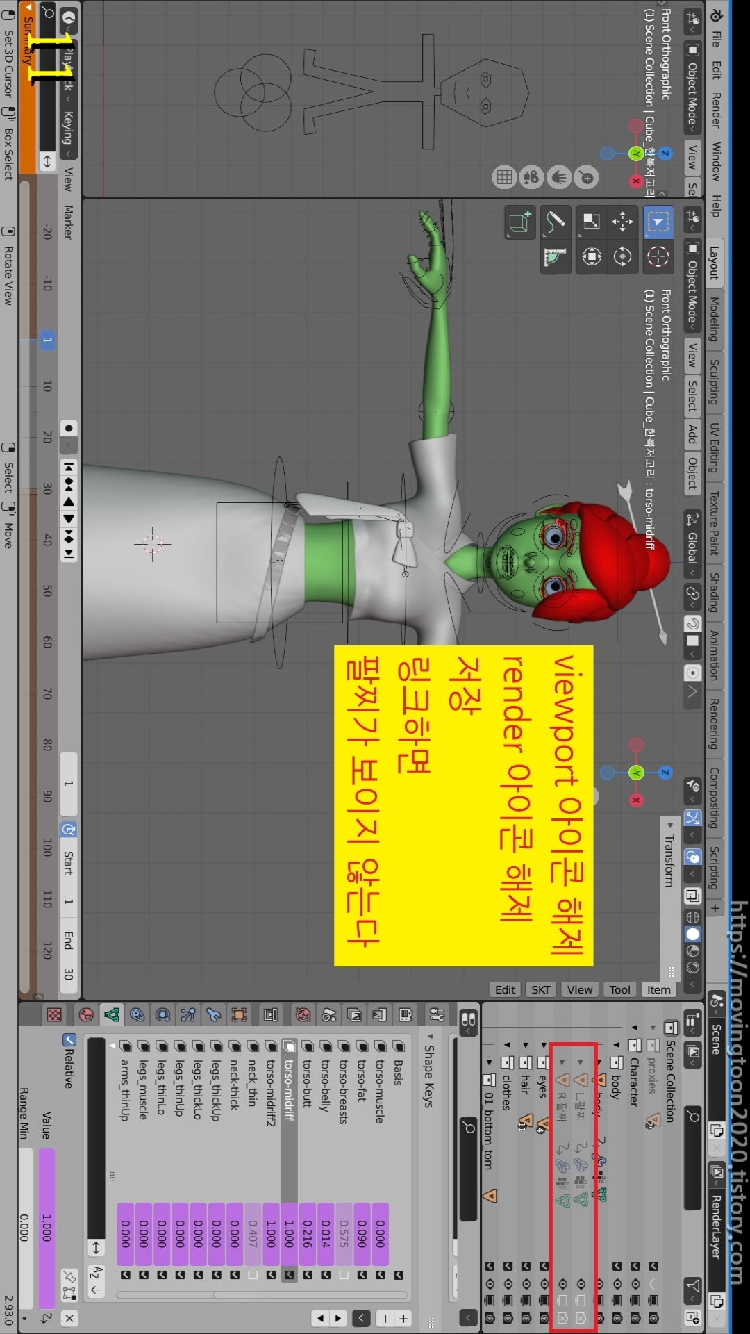Viewport: 750px width, 1334px height.
Task: Click the torso-butt 0.216 value slider
Action: coord(307,1234)
